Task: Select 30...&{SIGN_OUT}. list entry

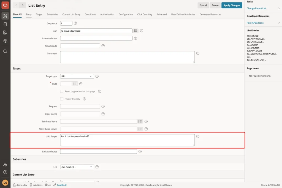Action: [x=256, y=60]
